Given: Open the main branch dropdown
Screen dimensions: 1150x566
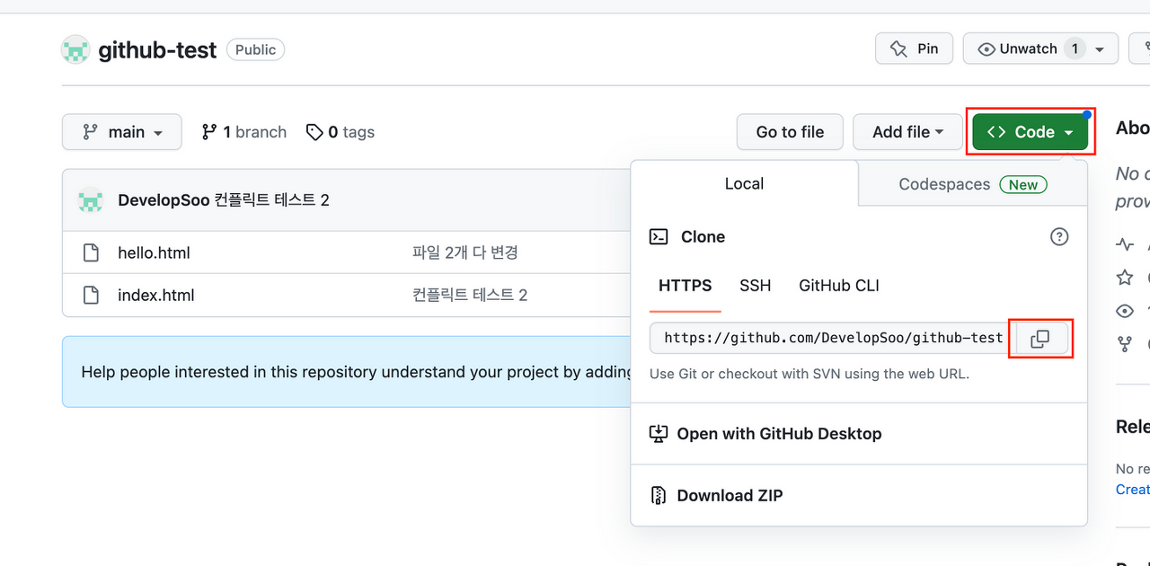Looking at the screenshot, I should (x=122, y=132).
